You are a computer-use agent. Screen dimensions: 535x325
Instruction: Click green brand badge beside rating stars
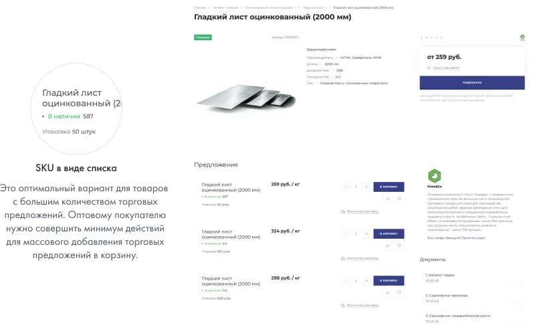click(x=522, y=37)
